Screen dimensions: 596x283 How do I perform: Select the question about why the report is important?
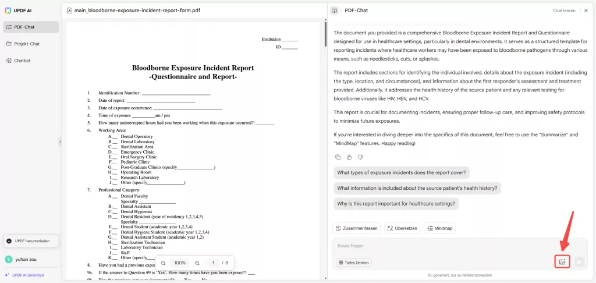tap(396, 203)
